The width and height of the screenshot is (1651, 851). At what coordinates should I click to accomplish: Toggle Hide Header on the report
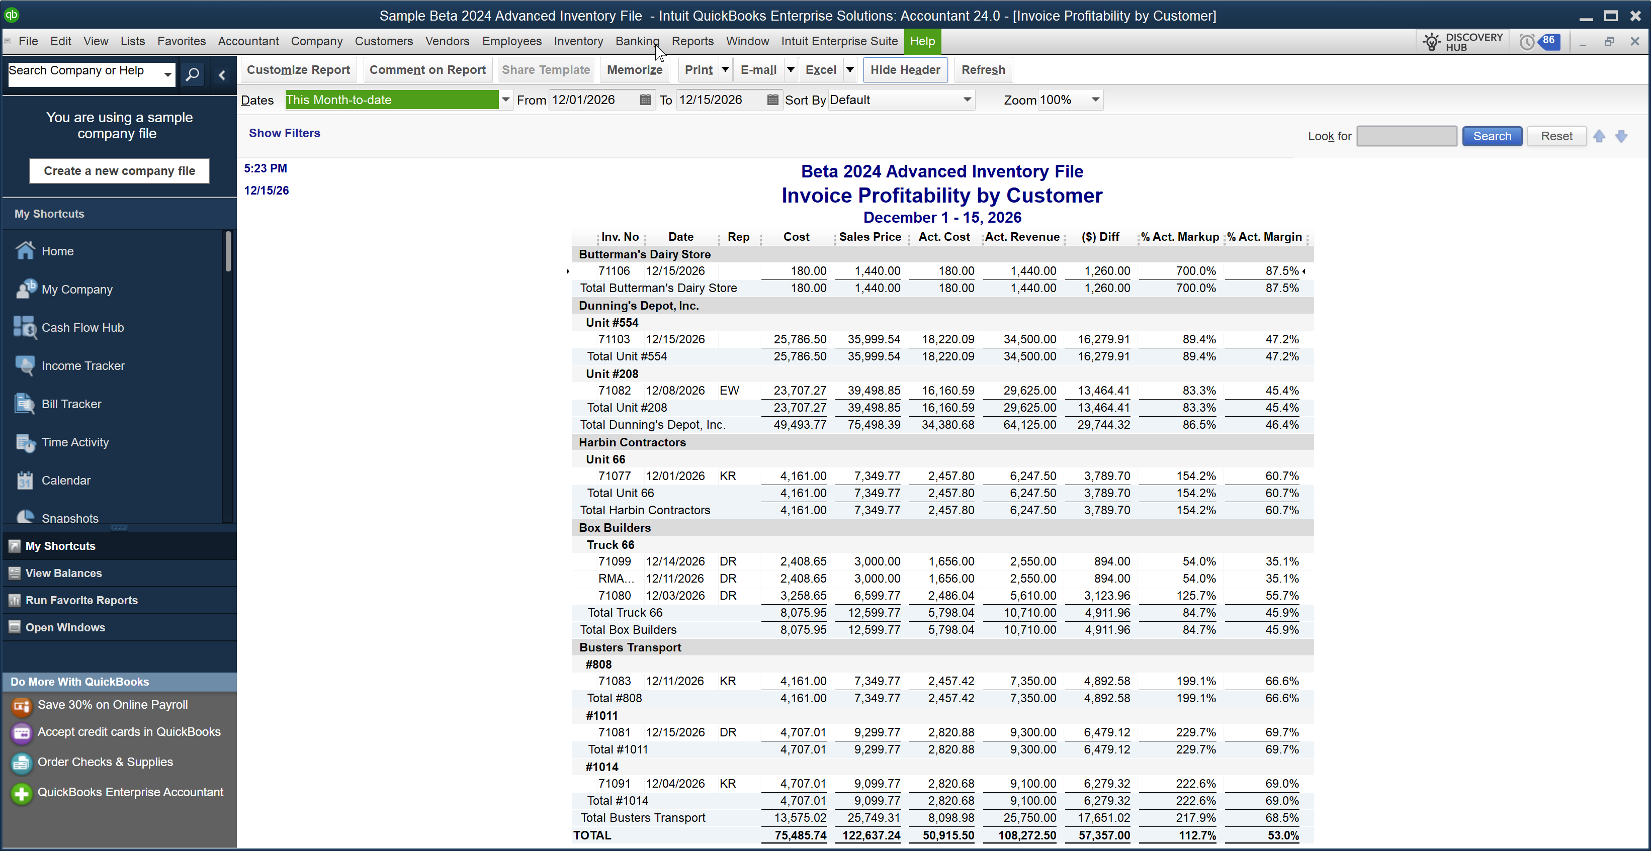(904, 70)
